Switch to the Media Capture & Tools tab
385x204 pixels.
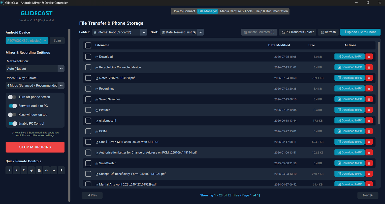236,11
